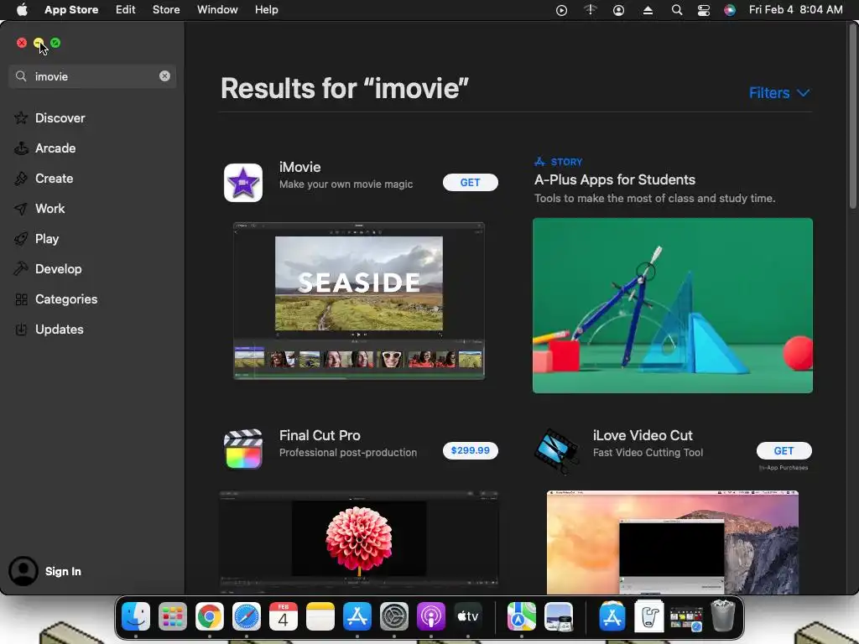Open the green geometry tools story image
This screenshot has width=859, height=644.
coord(672,305)
